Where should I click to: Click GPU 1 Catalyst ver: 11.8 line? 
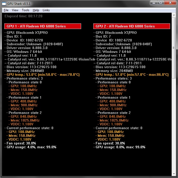coord(21,55)
